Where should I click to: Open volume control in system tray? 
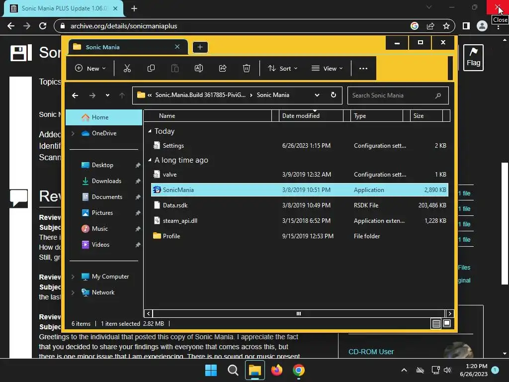[x=447, y=370]
